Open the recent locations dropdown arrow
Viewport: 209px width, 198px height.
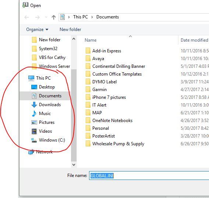[46, 17]
